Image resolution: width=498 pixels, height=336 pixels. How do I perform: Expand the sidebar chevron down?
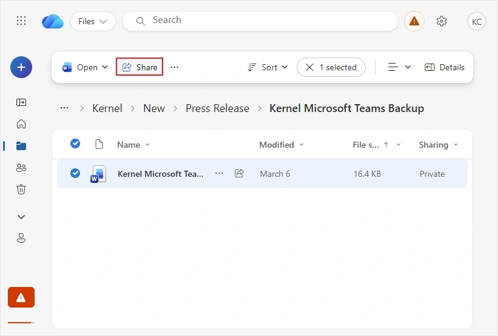[21, 217]
